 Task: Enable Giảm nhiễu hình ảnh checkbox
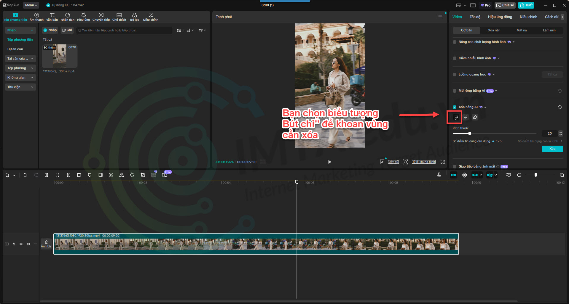[x=455, y=58]
